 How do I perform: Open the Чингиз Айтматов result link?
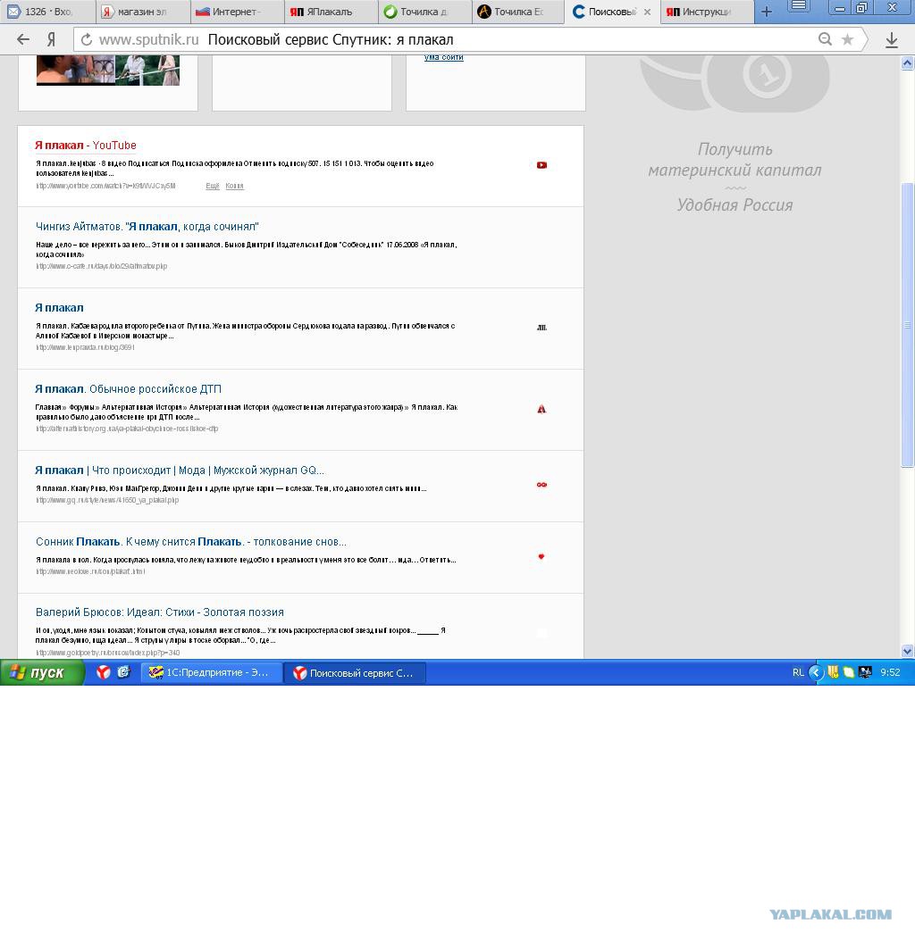(147, 227)
